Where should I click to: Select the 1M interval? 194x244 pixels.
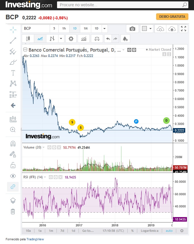tap(86, 28)
